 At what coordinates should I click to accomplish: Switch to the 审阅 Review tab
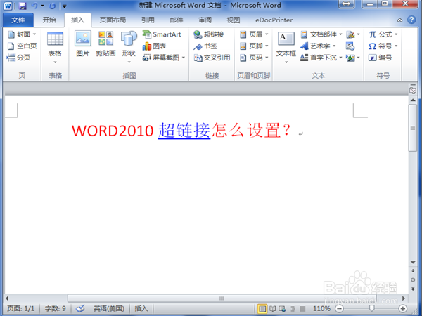click(205, 20)
